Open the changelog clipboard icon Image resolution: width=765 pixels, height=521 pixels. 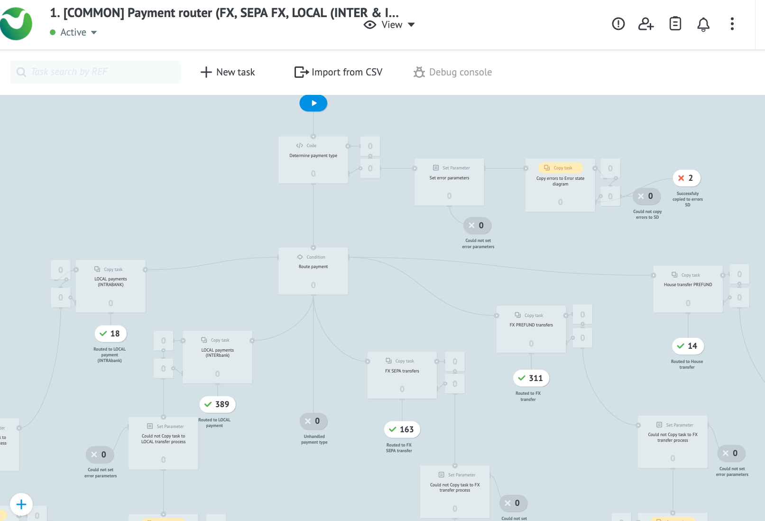pyautogui.click(x=675, y=24)
